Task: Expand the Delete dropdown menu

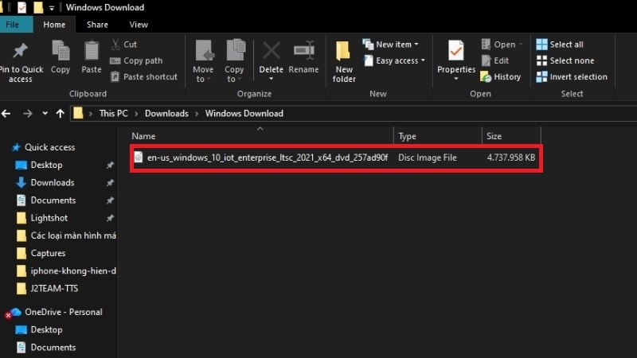Action: 272,80
